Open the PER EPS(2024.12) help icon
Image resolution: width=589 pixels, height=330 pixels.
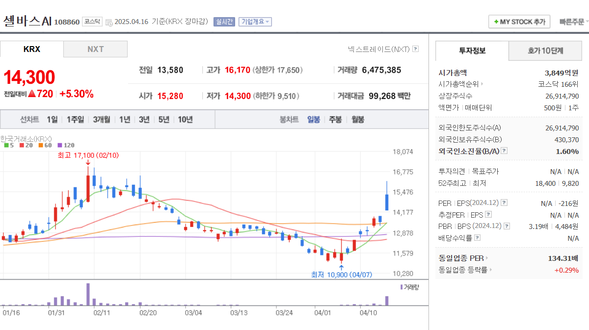tap(505, 202)
